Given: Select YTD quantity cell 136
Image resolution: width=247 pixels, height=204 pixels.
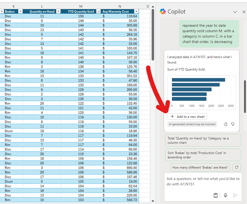Looking at the screenshot, I should point(81,67).
